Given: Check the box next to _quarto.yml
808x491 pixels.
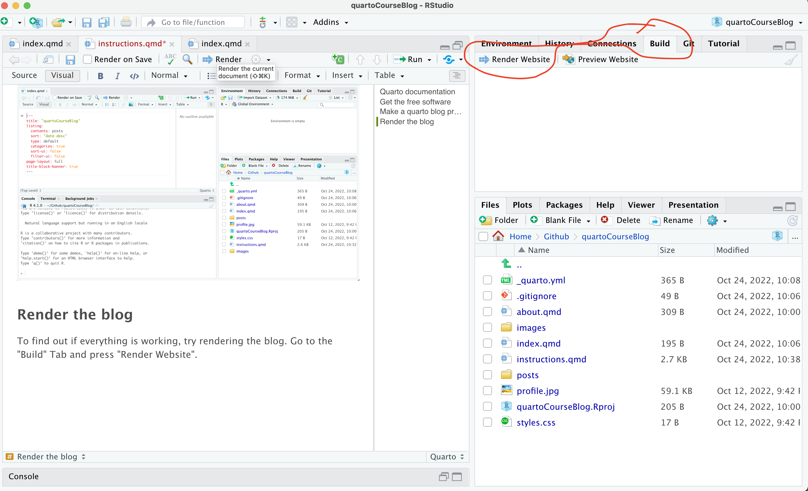Looking at the screenshot, I should (x=487, y=280).
